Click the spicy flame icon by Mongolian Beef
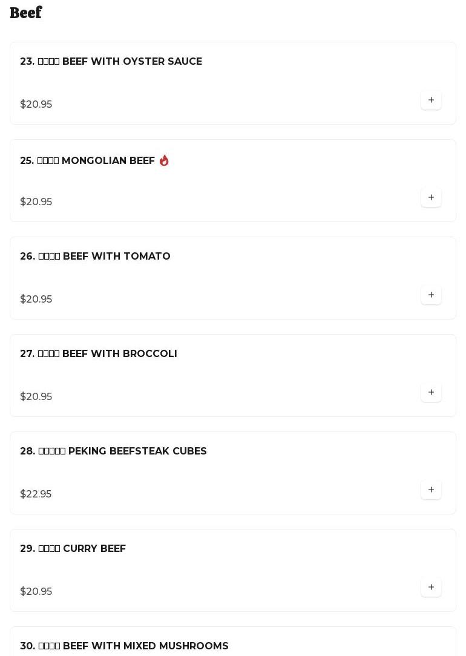This screenshot has width=466, height=656. pos(164,160)
